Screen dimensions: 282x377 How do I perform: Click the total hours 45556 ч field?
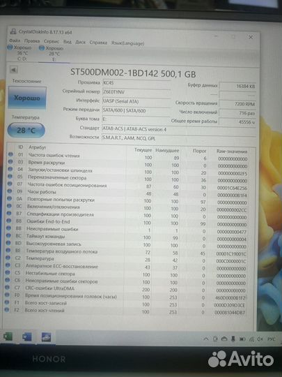(x=237, y=122)
